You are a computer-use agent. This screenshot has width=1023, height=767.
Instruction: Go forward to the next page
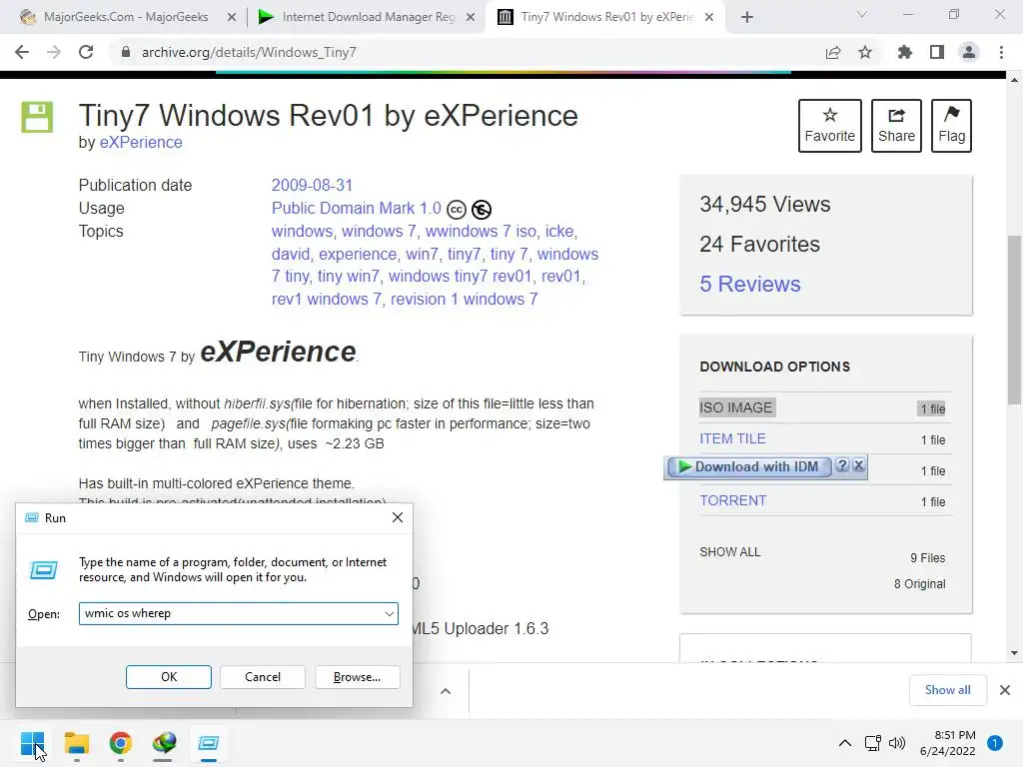tap(54, 52)
